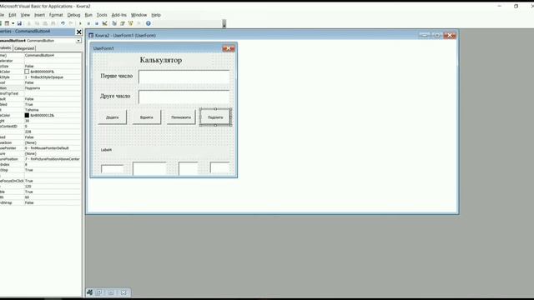Viewport: 534px width, 300px height.
Task: Select the Поділити button on the form
Action: [215, 117]
